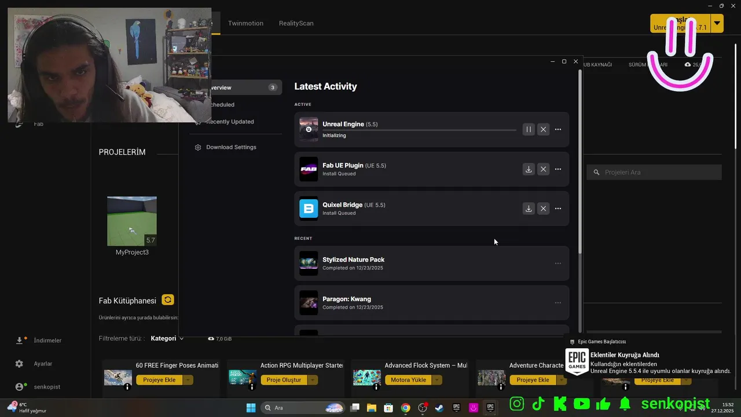This screenshot has width=741, height=417.
Task: Expand arrow beside Motora Yükle button
Action: click(437, 380)
